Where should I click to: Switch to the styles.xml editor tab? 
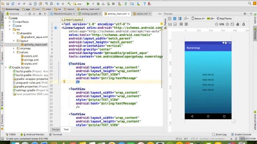click(x=142, y=14)
